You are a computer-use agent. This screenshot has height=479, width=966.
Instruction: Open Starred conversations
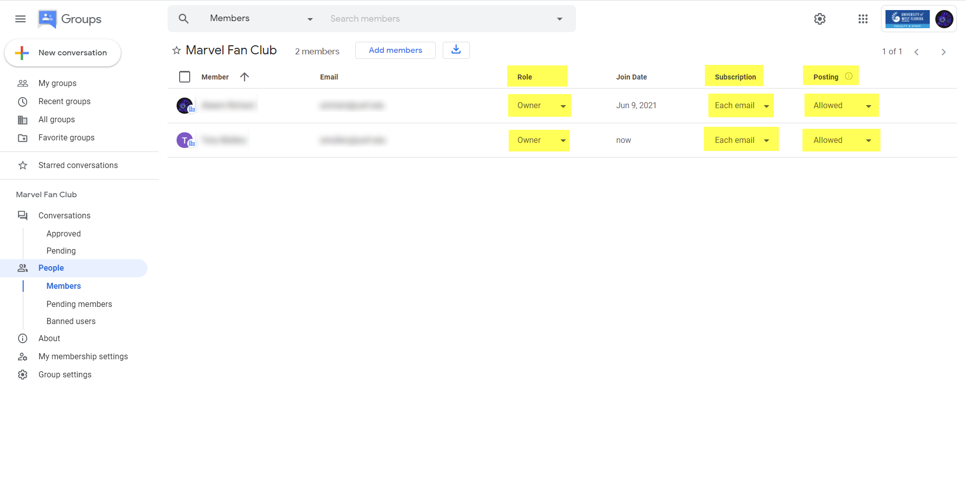point(78,166)
